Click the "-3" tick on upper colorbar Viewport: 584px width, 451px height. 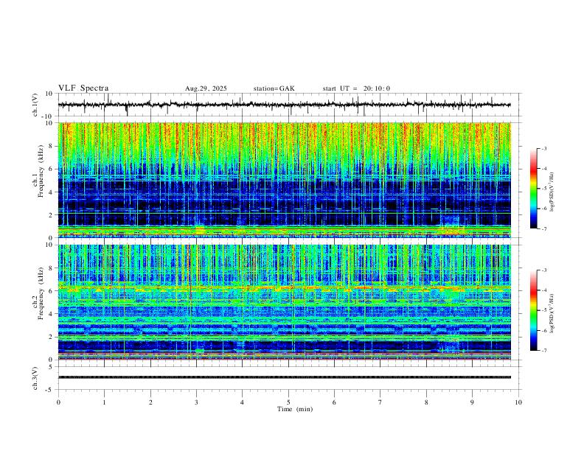coord(543,148)
